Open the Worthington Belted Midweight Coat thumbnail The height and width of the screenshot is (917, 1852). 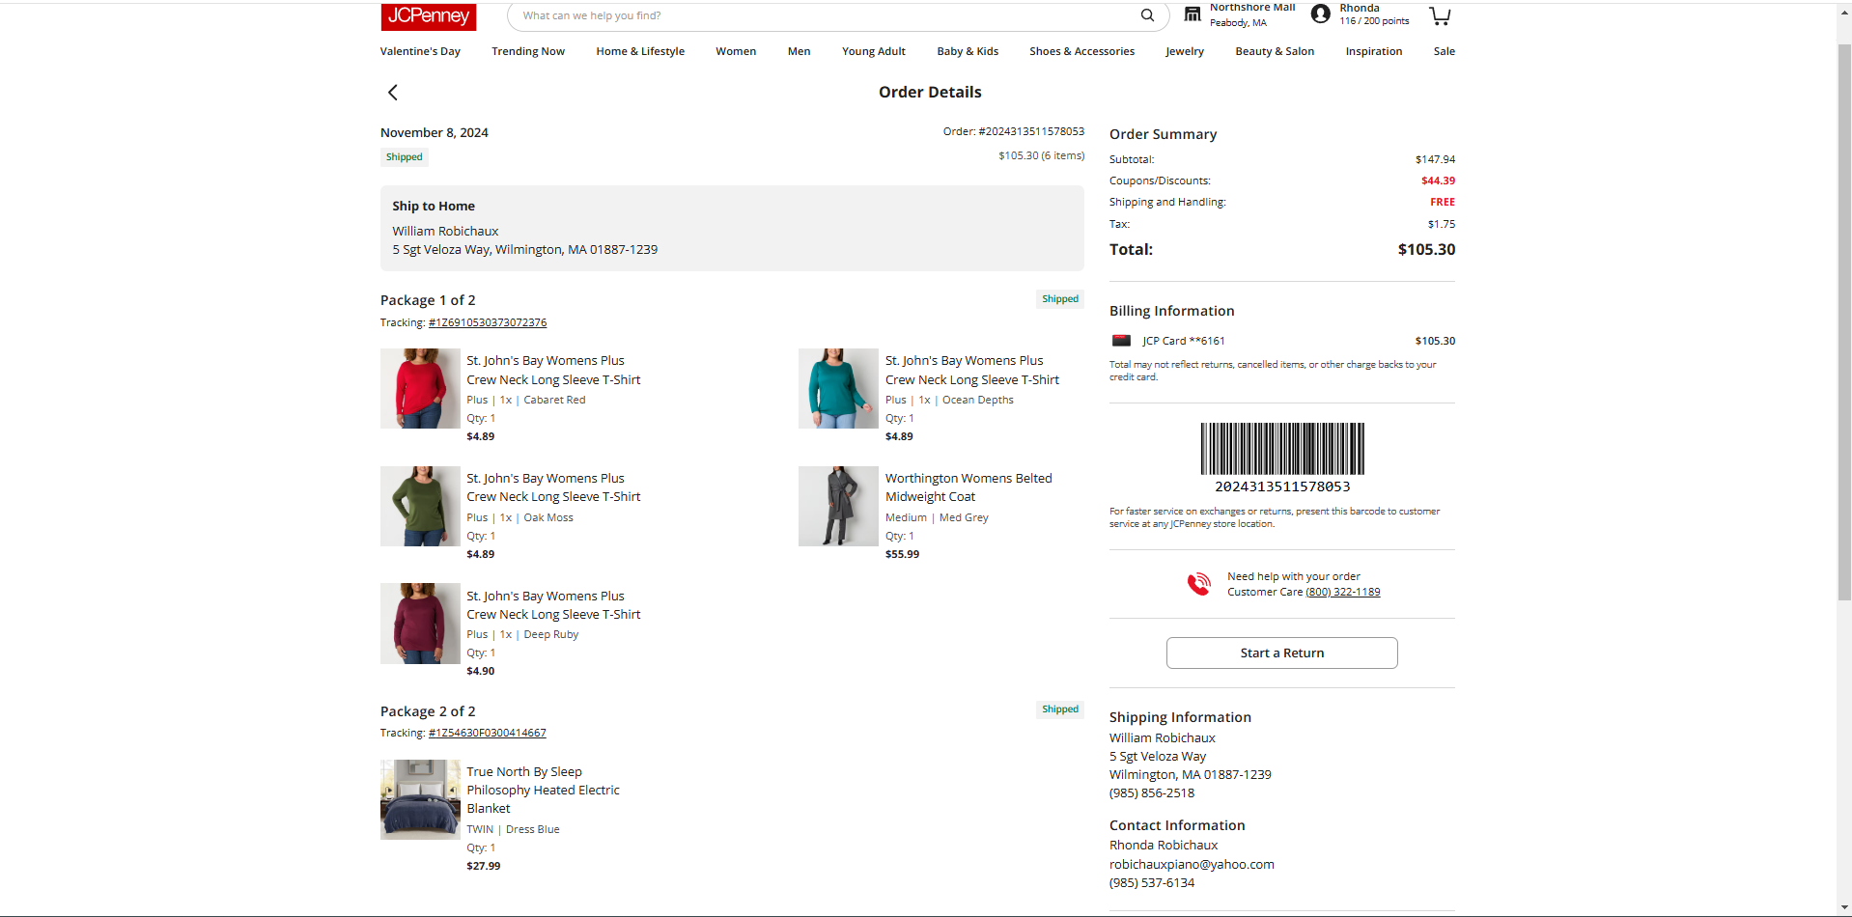838,506
